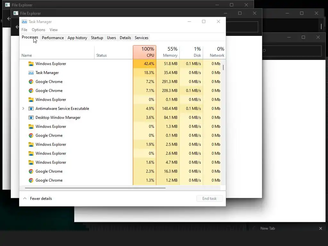Select the Desktop Window Manager process name

click(58, 118)
